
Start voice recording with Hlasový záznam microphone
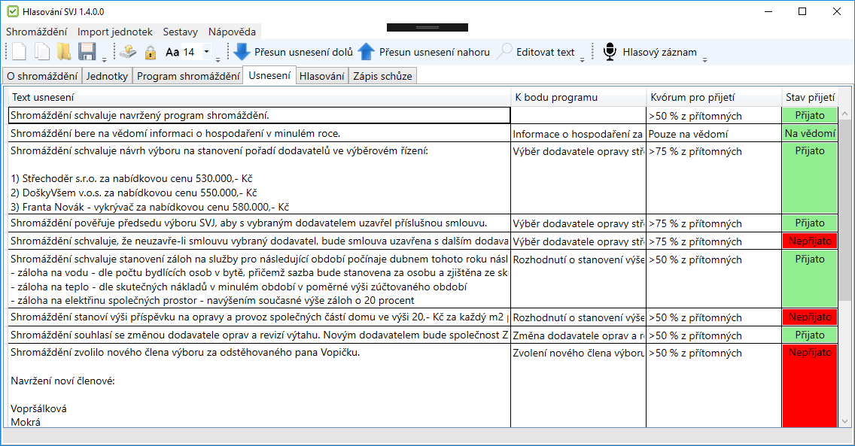coord(650,53)
